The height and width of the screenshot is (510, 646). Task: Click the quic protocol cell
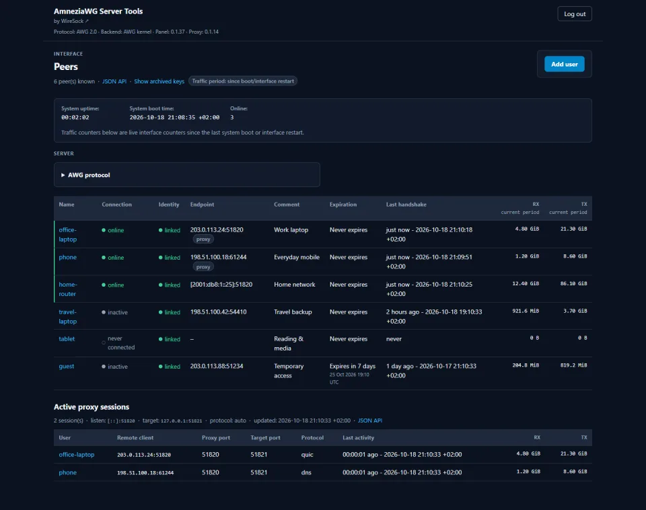[308, 454]
